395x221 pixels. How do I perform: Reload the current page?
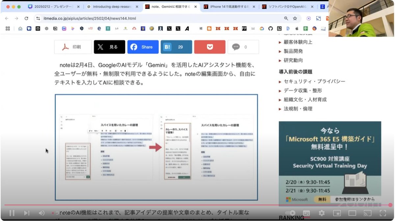click(26, 18)
